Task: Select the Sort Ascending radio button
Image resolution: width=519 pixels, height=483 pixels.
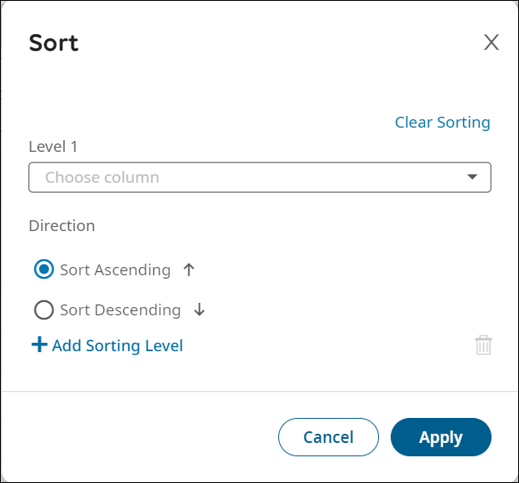Action: pyautogui.click(x=43, y=269)
